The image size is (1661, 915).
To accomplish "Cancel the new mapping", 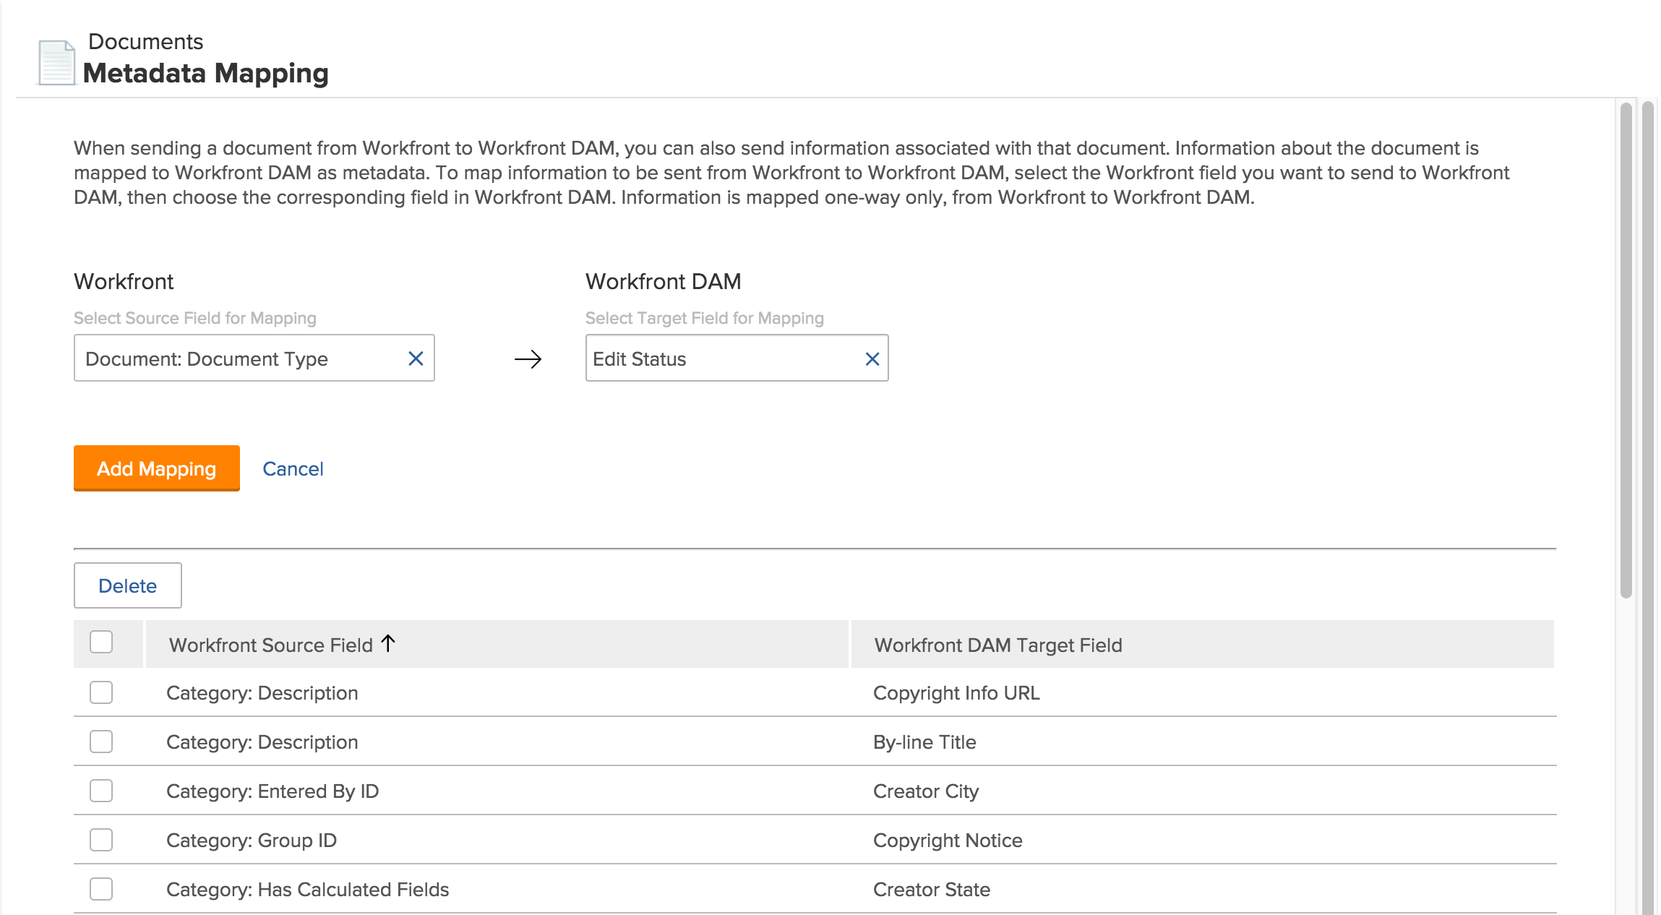I will pyautogui.click(x=293, y=469).
